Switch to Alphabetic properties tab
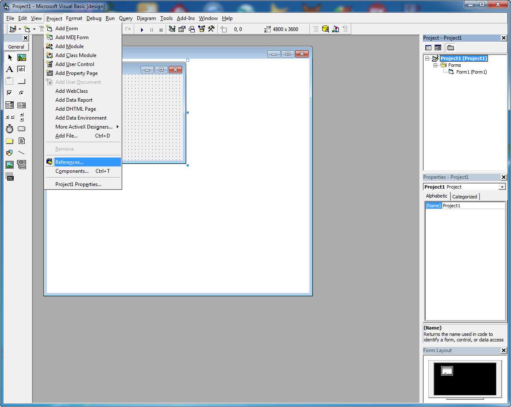 point(437,196)
